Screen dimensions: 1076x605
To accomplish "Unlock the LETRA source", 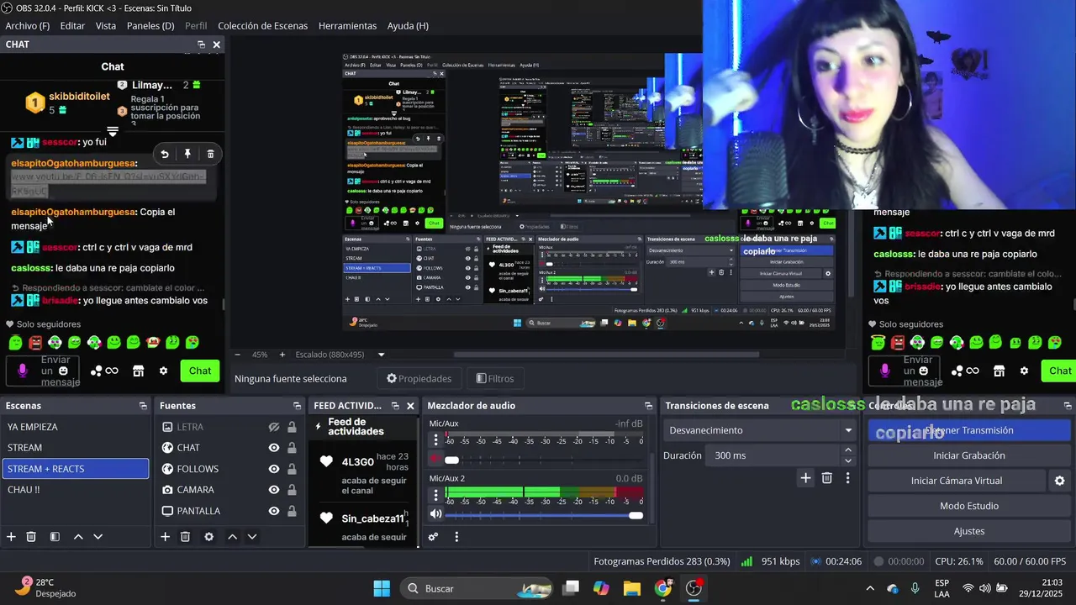I will [292, 427].
